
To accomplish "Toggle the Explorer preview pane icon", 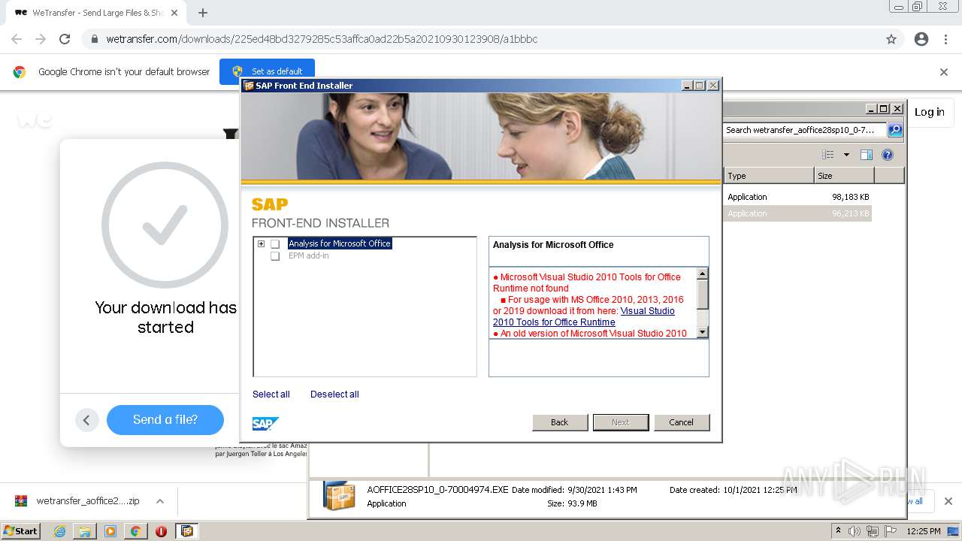I will [x=867, y=155].
